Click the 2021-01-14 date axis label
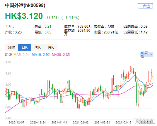The height and width of the screenshot is (126, 157). point(59,123)
